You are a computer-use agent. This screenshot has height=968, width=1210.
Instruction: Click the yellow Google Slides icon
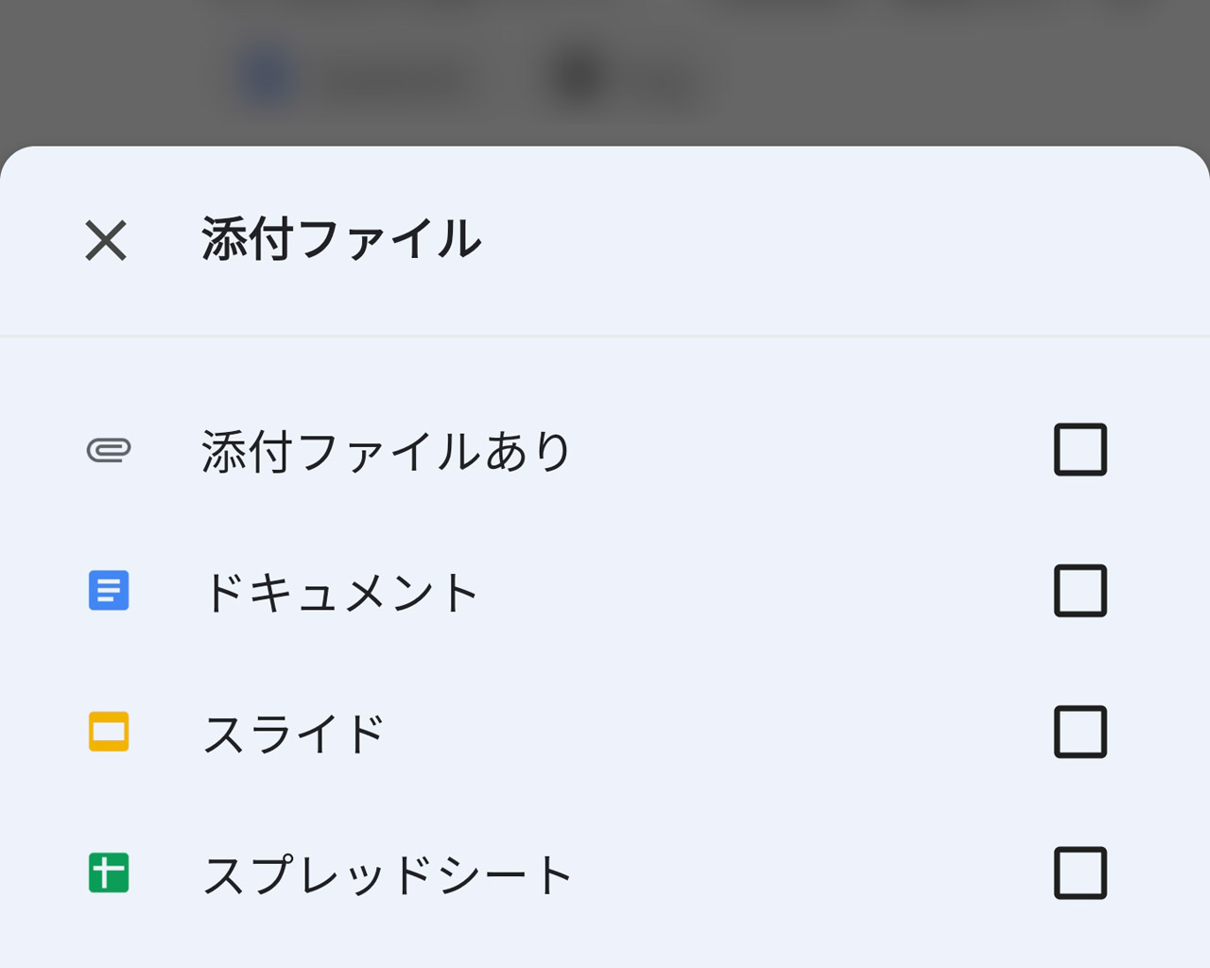109,732
